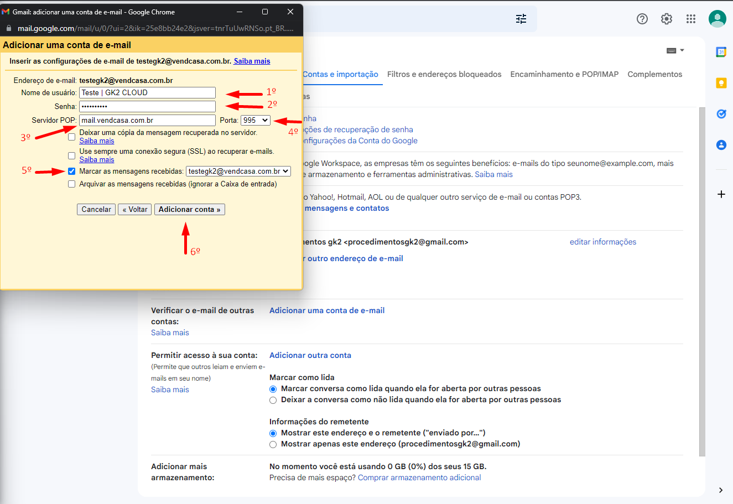
Task: Select 'Mostrar este endereço e o remetente'
Action: (x=273, y=433)
